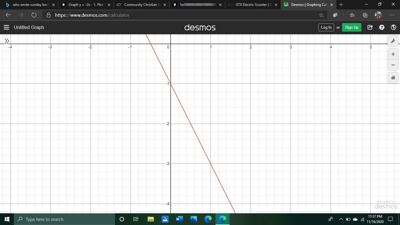Go back in browser

pos(8,15)
